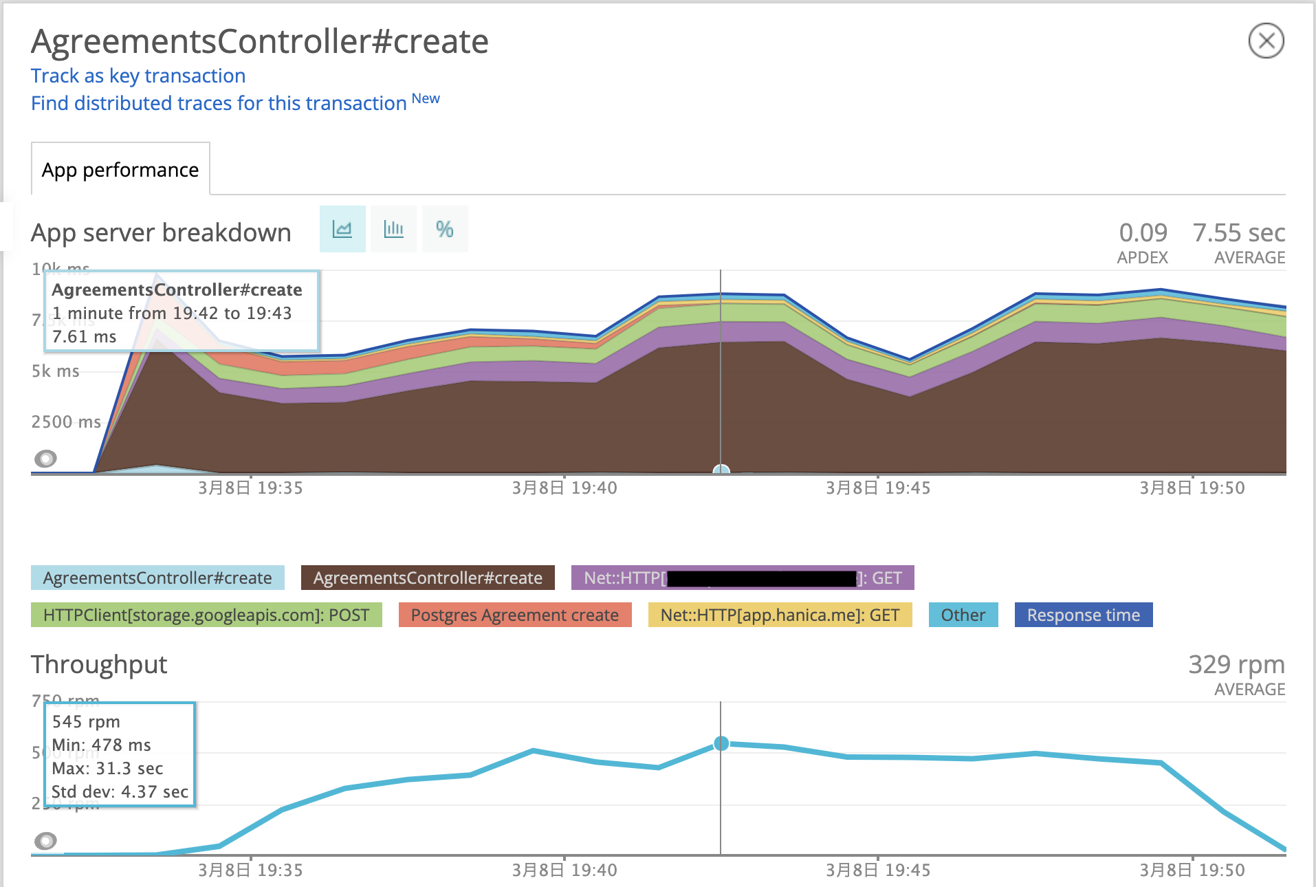Screen dimensions: 1316x887
Task: Select the area chart view icon
Action: [x=342, y=229]
